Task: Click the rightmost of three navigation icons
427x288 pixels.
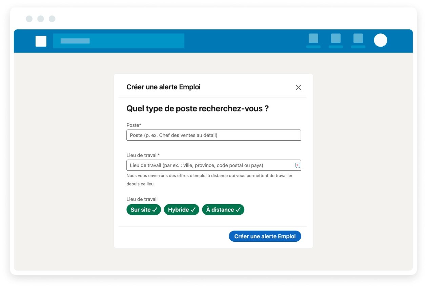Action: click(x=358, y=39)
